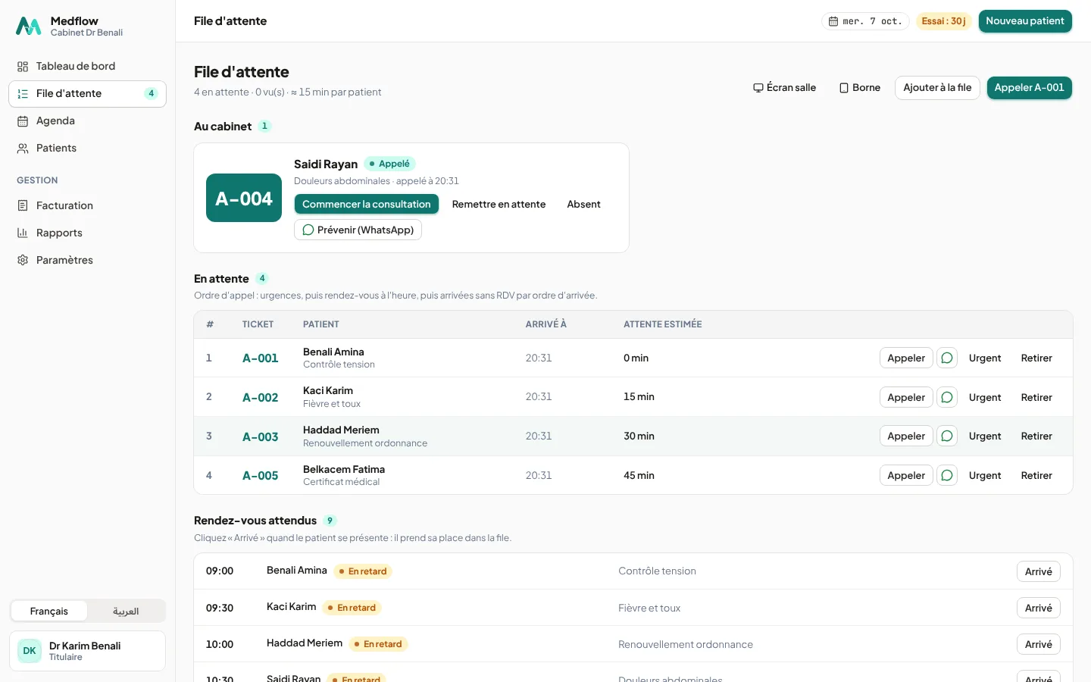
Task: Mark 09:00 Benali Amina appointment as Arrivé
Action: point(1038,571)
